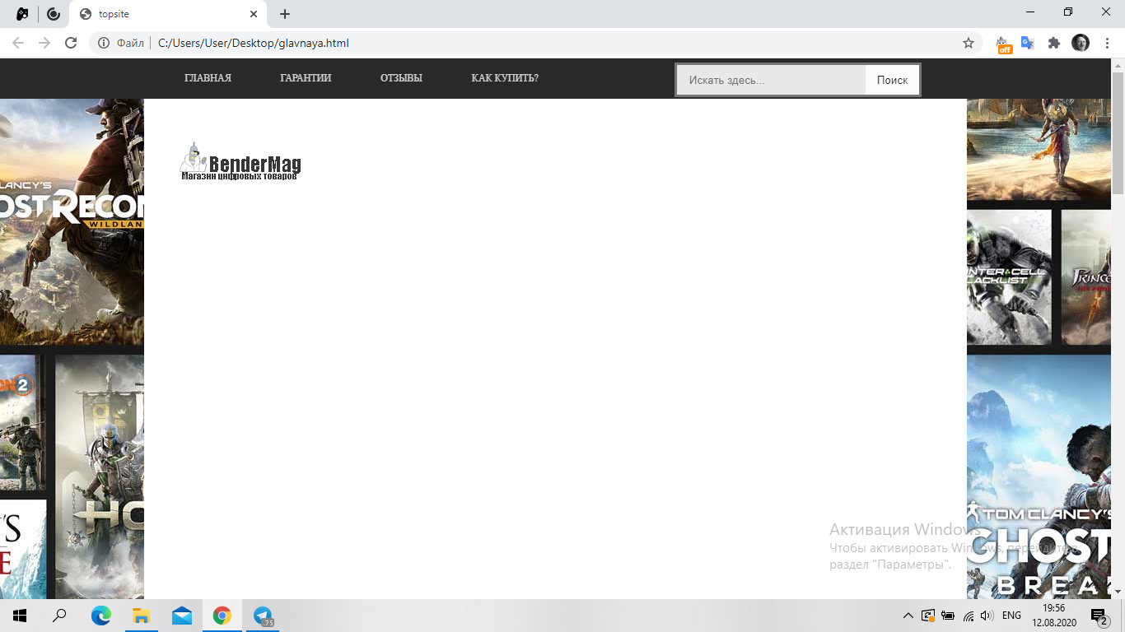1125x632 pixels.
Task: Focus the Искать здесь search field
Action: coord(771,80)
